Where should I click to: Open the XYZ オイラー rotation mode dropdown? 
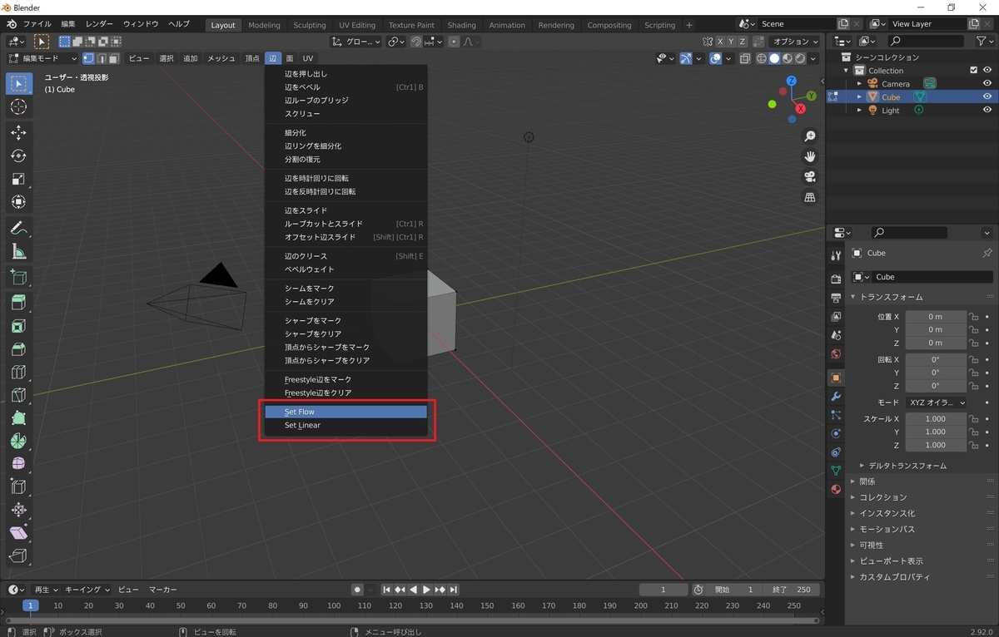click(x=937, y=402)
